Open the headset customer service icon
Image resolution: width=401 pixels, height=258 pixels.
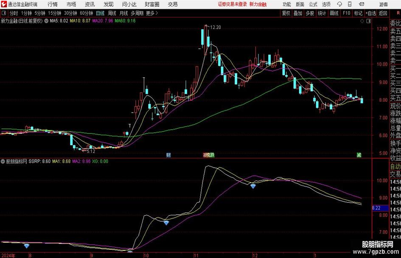click(339, 4)
